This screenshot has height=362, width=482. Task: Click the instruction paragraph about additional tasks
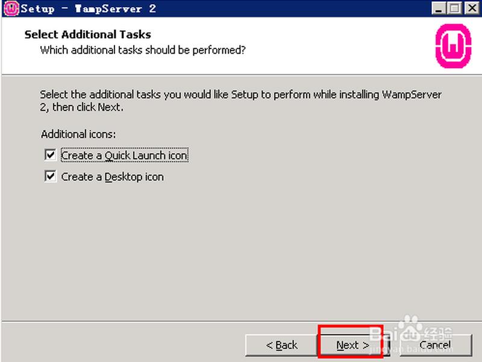[240, 101]
